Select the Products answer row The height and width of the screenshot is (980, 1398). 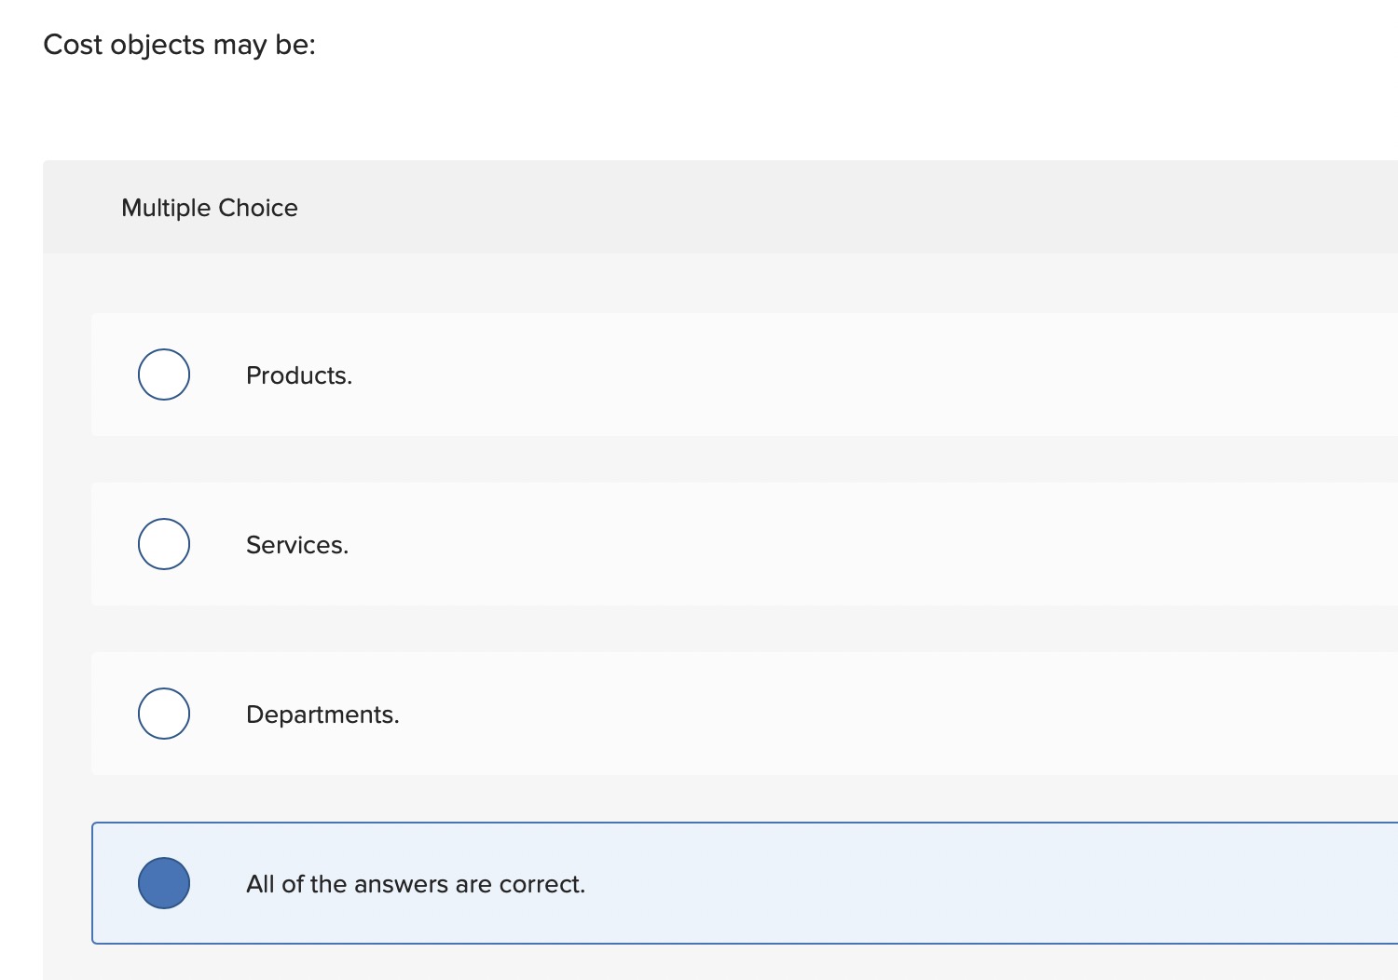[652, 374]
